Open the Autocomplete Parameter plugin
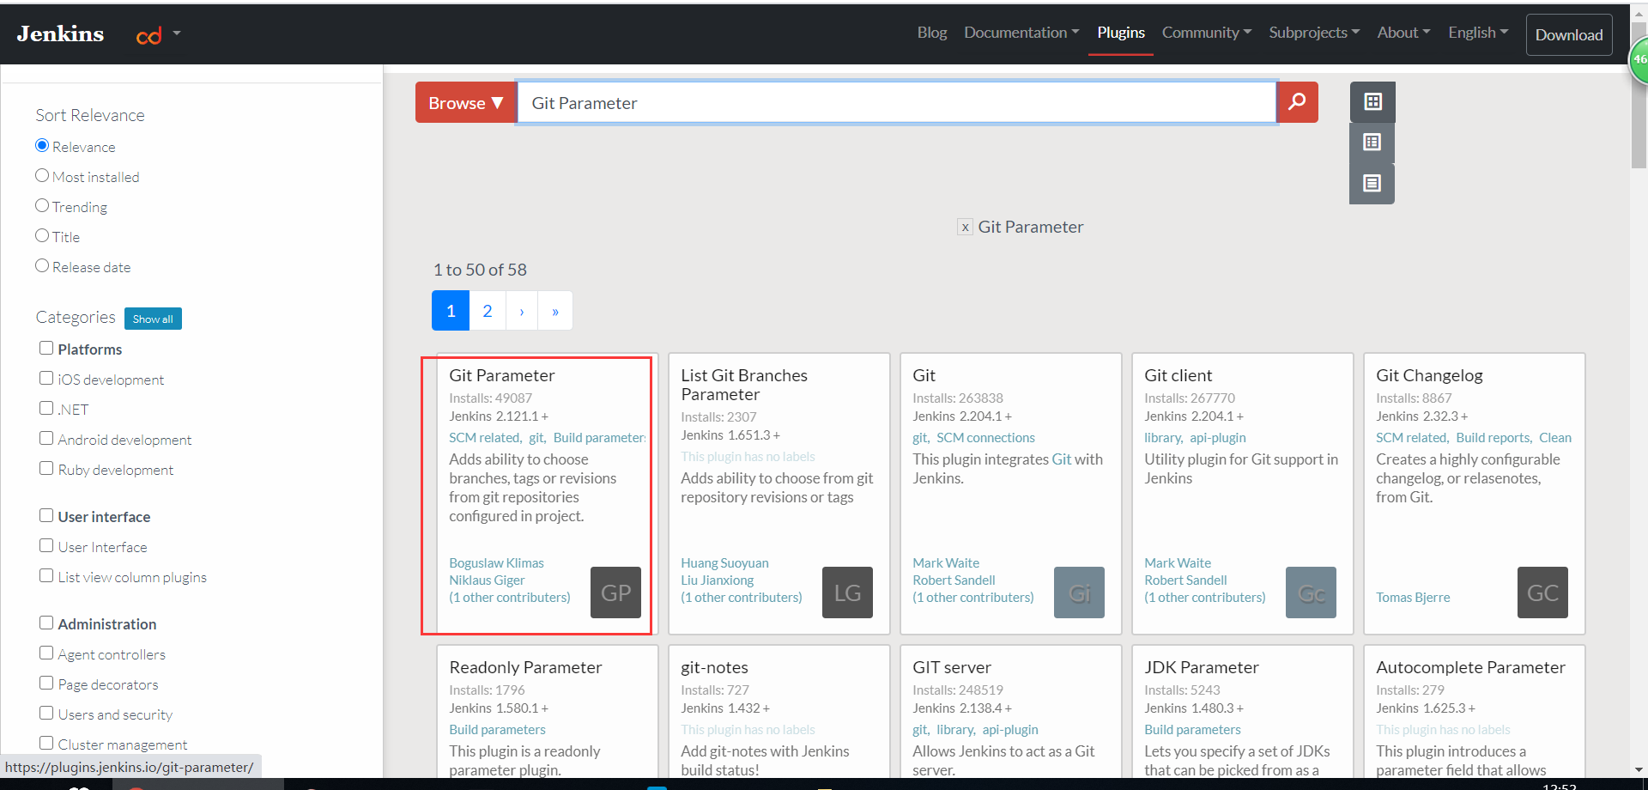Screen dimensions: 1648x790 tap(1470, 667)
